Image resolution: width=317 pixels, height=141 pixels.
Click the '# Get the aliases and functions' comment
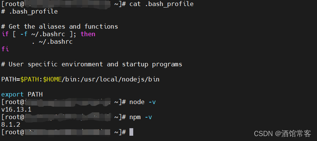pyautogui.click(x=60, y=26)
